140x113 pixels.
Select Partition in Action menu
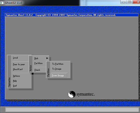pos(38,63)
